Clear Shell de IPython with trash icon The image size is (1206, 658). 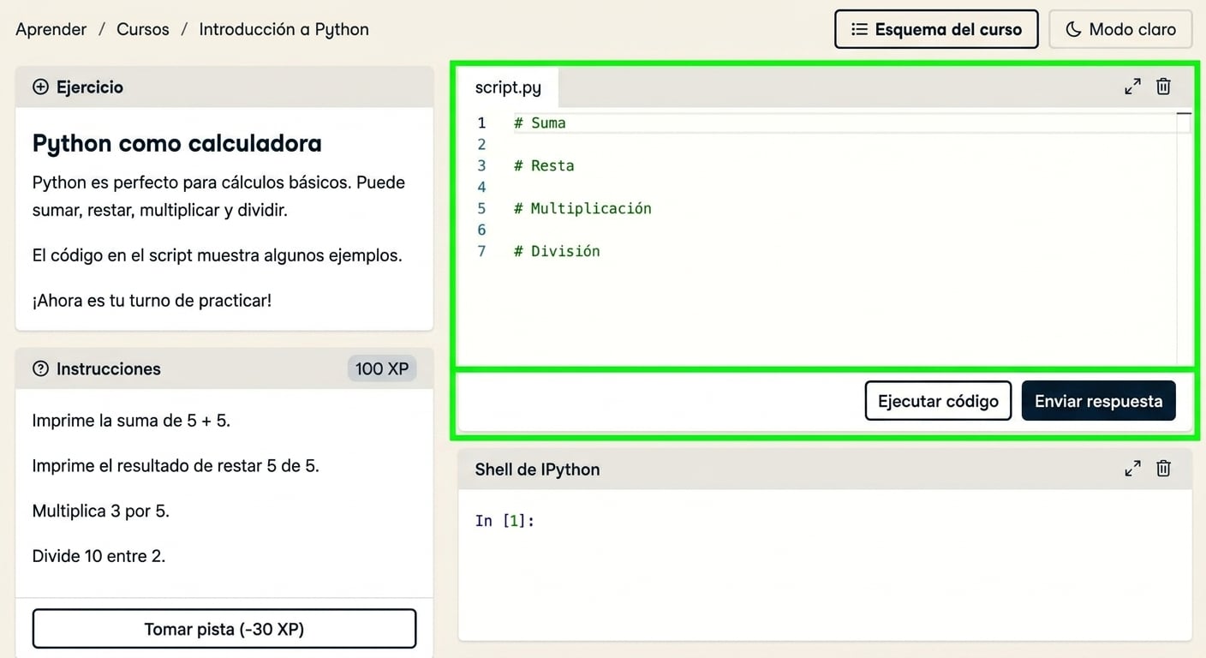1163,469
